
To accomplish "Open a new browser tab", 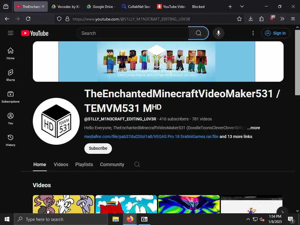I will 230,7.
